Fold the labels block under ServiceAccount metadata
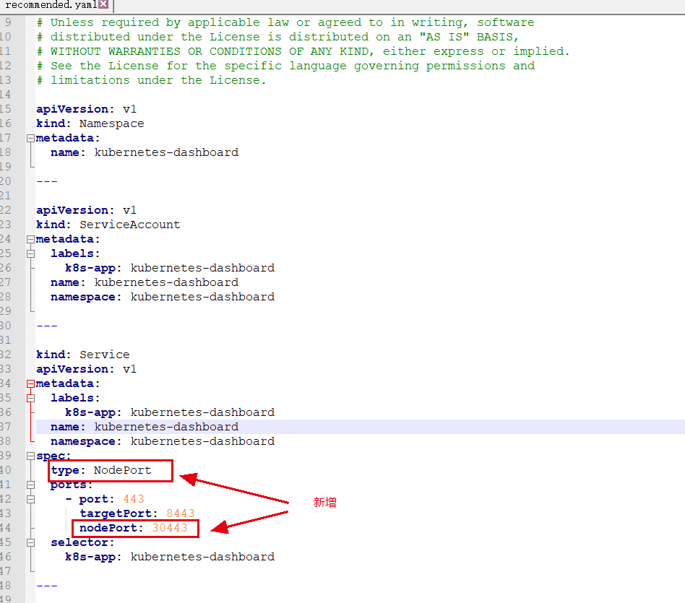 click(x=30, y=253)
